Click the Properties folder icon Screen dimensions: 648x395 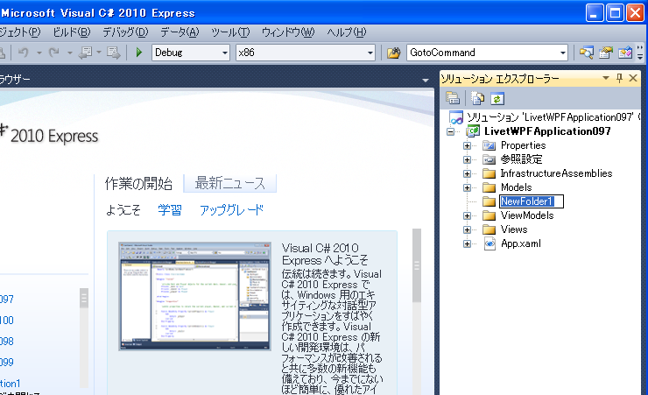tap(490, 145)
